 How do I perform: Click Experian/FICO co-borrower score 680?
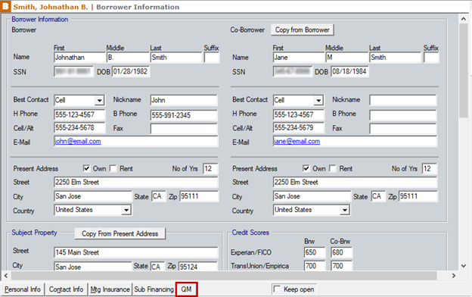pos(341,252)
